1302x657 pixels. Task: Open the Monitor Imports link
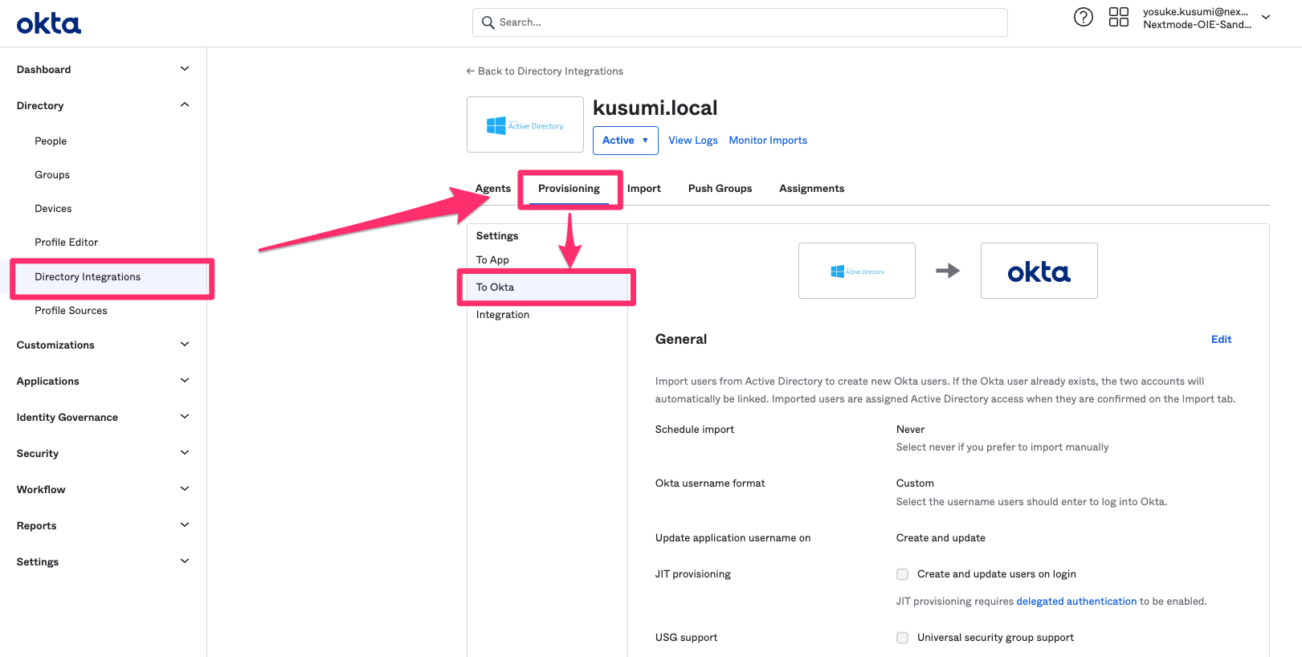768,141
